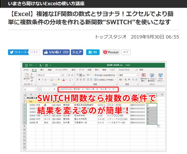Open the number format 標準 dropdown
This screenshot has height=154, width=187.
[x=128, y=75]
